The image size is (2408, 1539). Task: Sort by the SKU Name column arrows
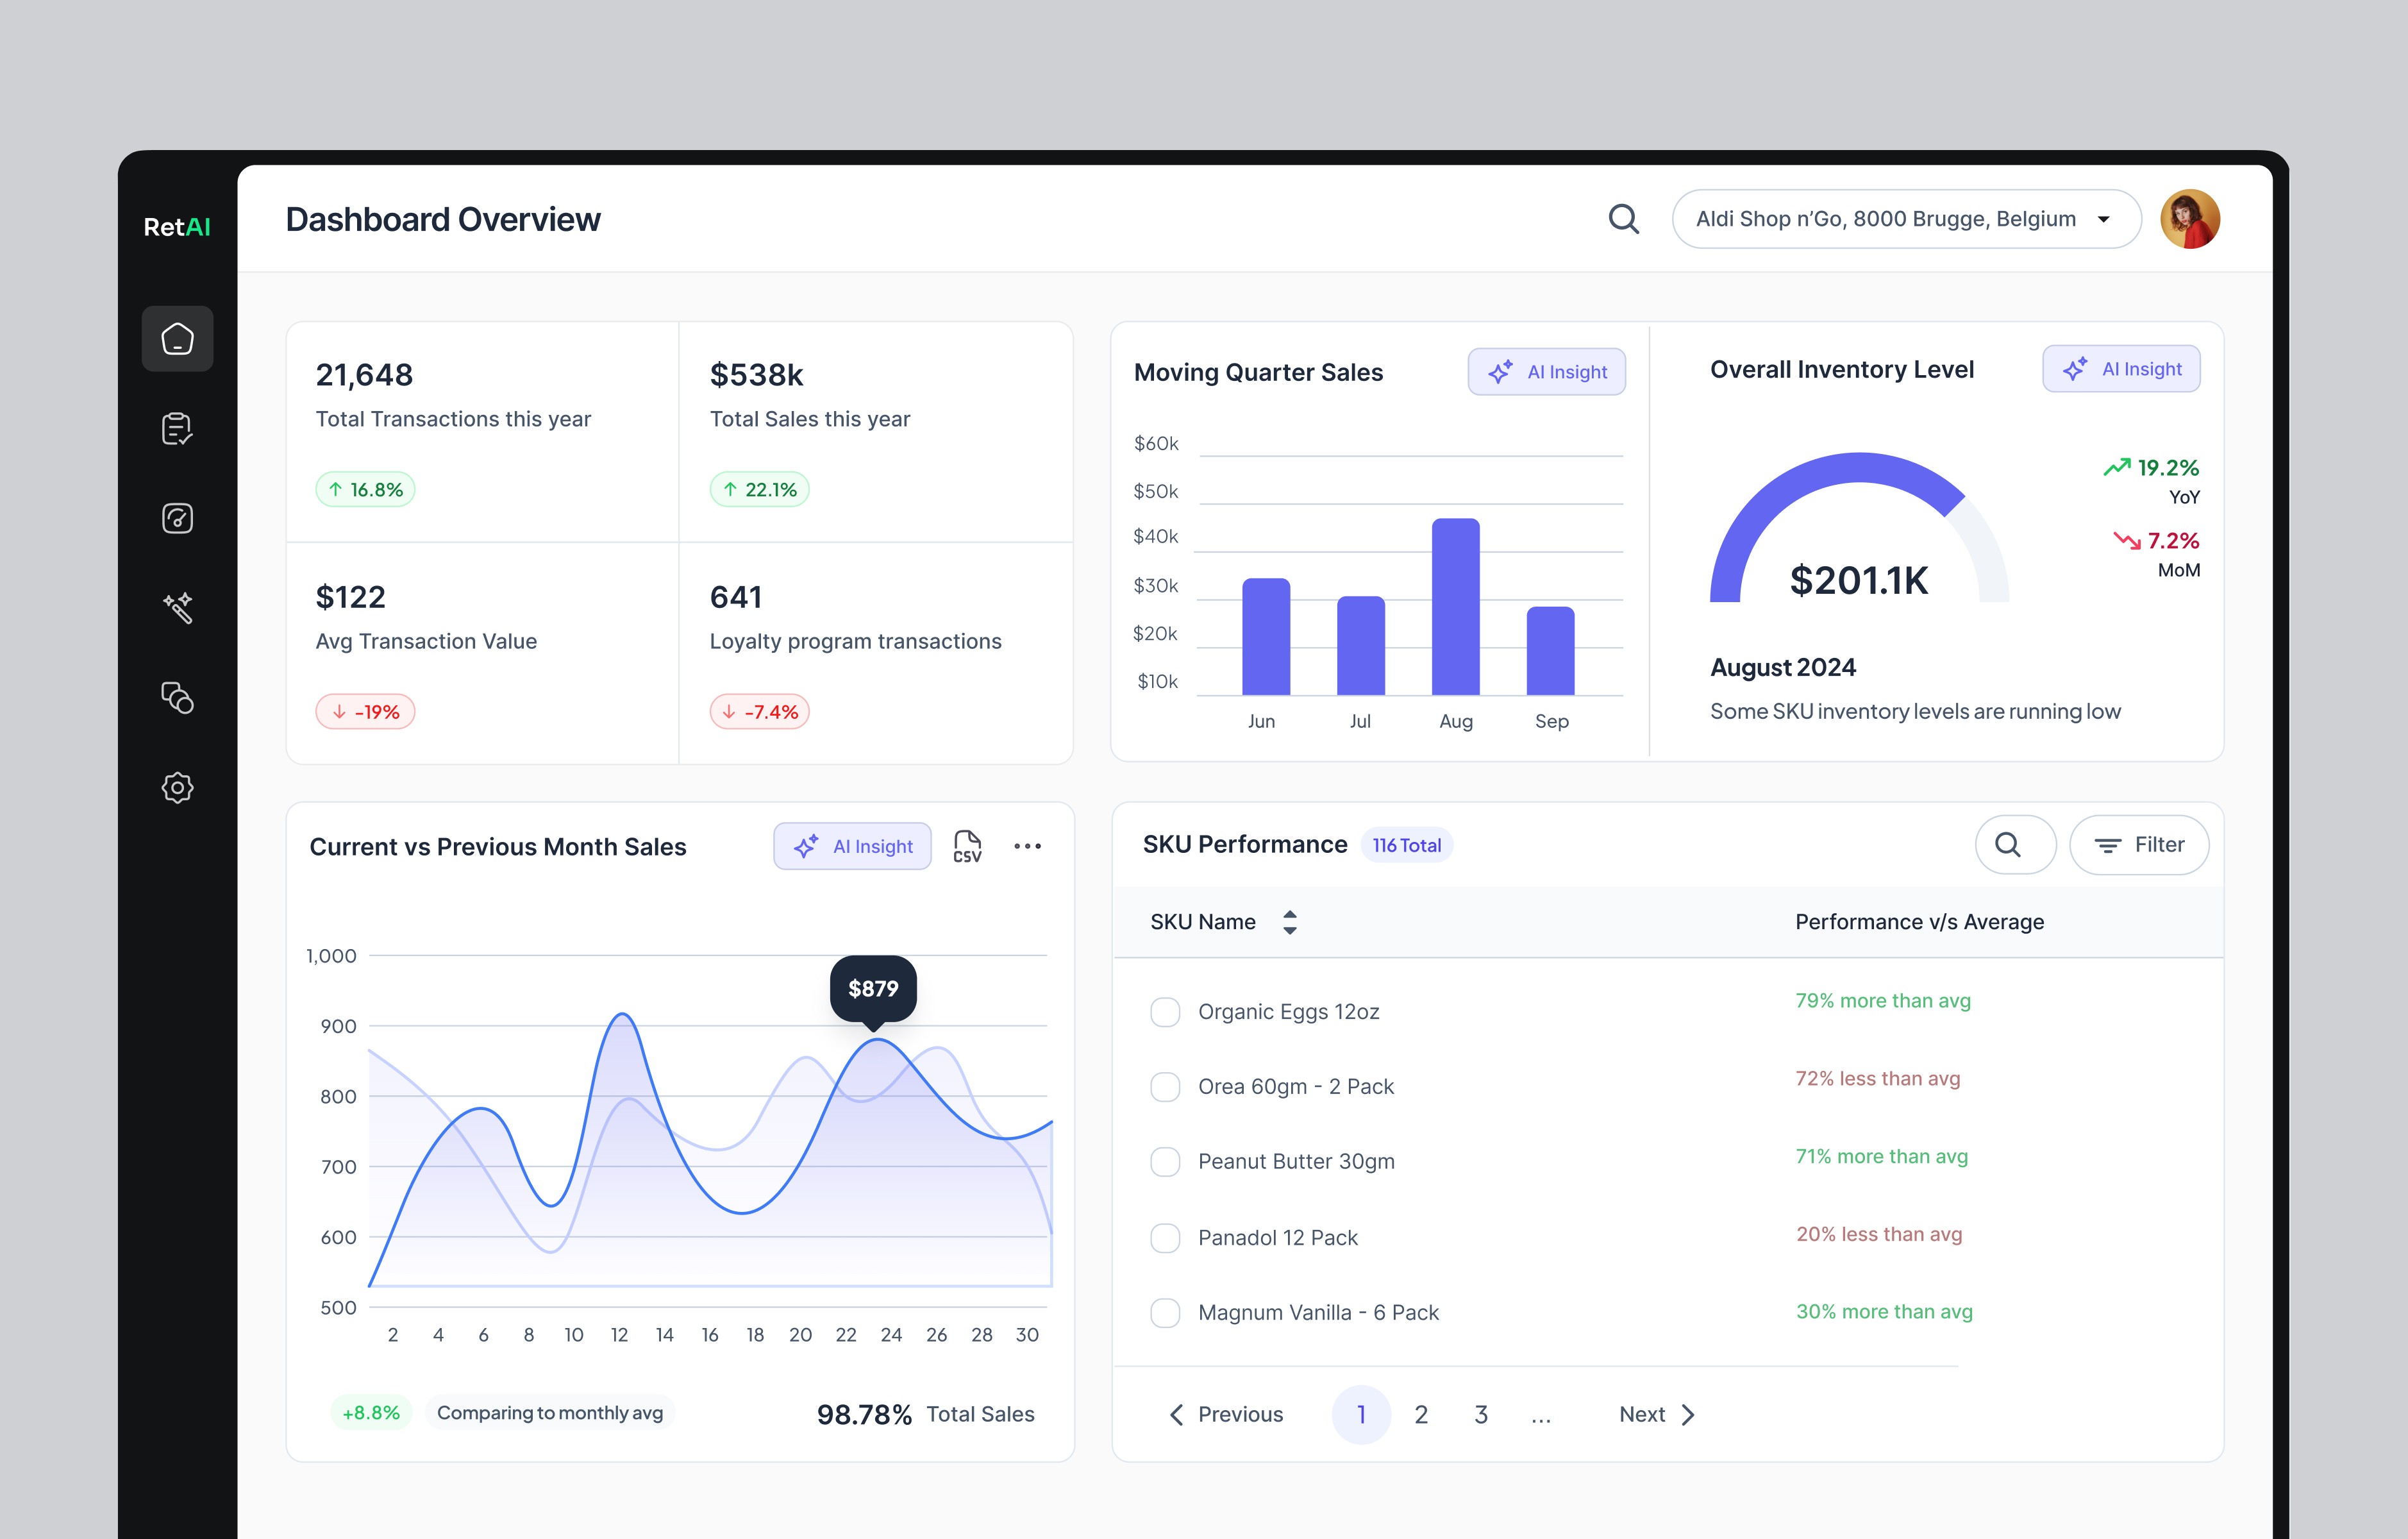click(x=1290, y=921)
